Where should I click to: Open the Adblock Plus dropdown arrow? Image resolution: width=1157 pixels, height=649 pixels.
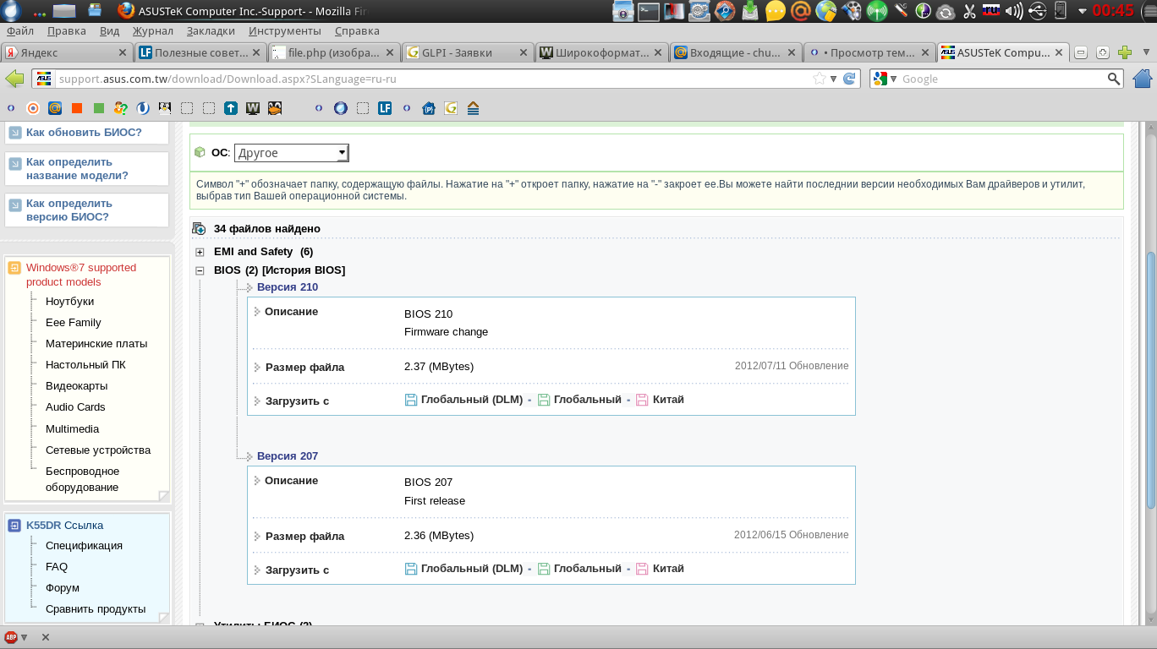pos(25,637)
